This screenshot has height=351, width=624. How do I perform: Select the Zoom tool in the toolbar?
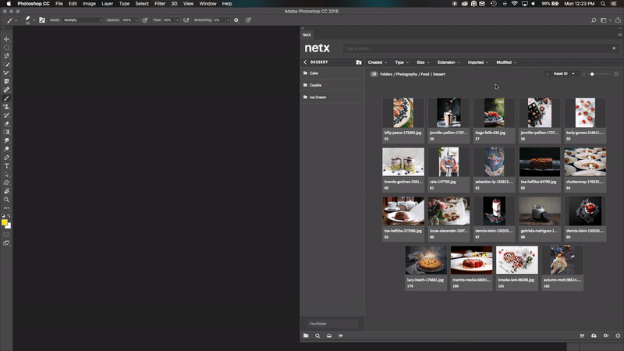coord(6,200)
